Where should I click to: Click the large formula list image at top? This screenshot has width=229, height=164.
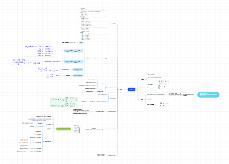[x=94, y=24]
